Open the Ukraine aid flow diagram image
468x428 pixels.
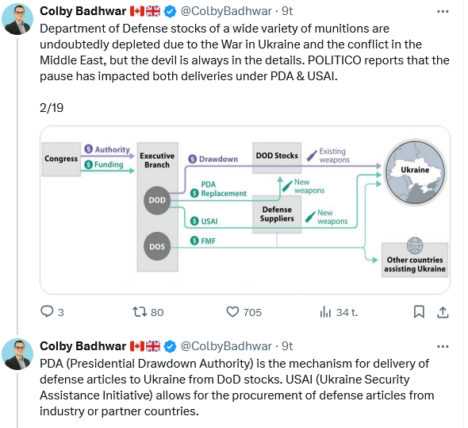click(245, 210)
